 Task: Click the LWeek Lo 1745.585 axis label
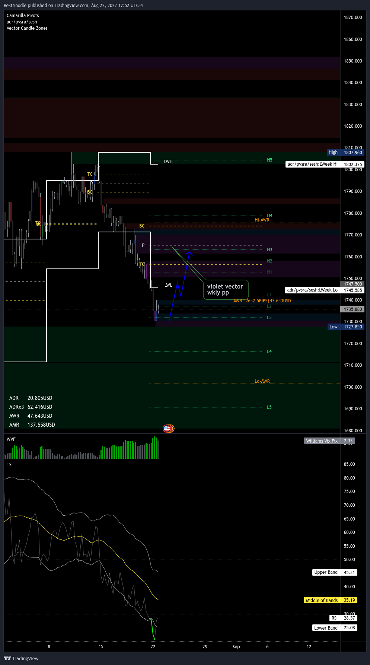[x=325, y=290]
